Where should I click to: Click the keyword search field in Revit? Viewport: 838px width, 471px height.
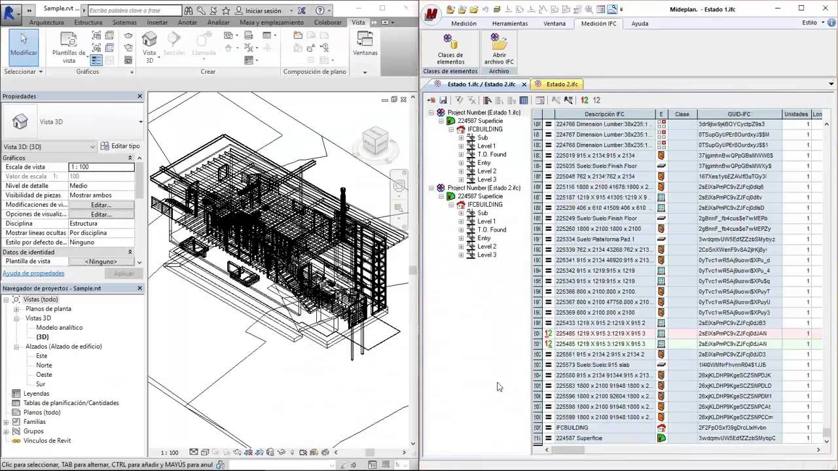134,10
